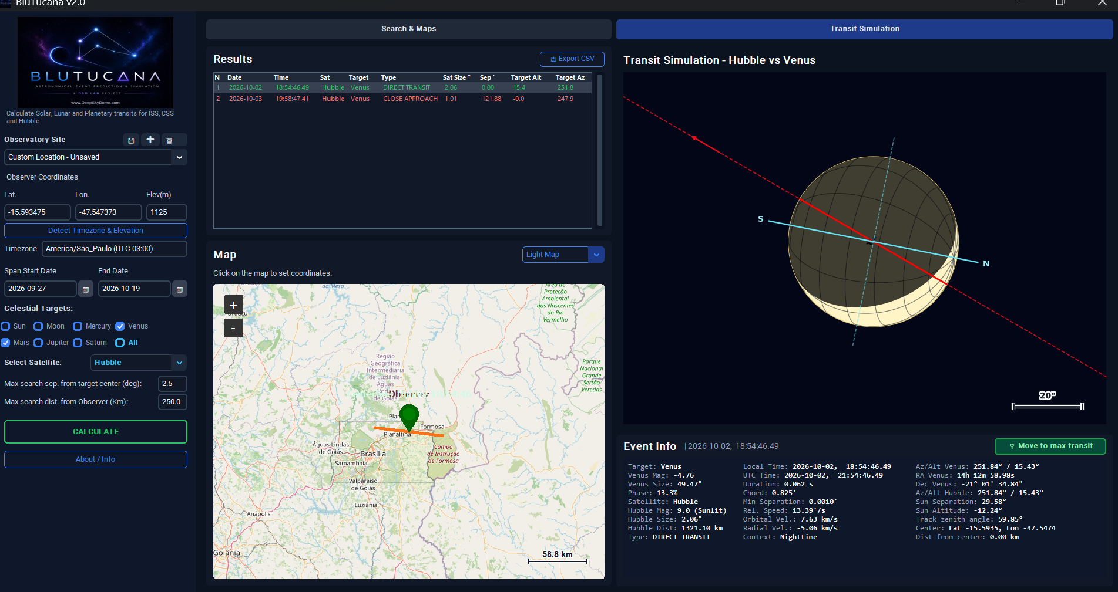Enable the Moon target checkbox
This screenshot has height=592, width=1118.
click(x=38, y=326)
